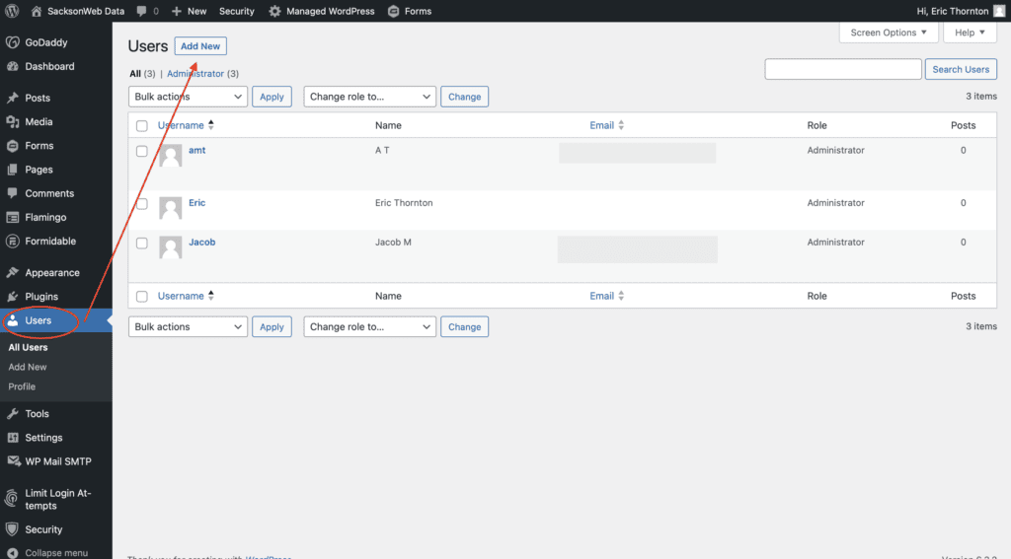Click the Media icon in sidebar
The height and width of the screenshot is (559, 1011).
click(x=12, y=121)
